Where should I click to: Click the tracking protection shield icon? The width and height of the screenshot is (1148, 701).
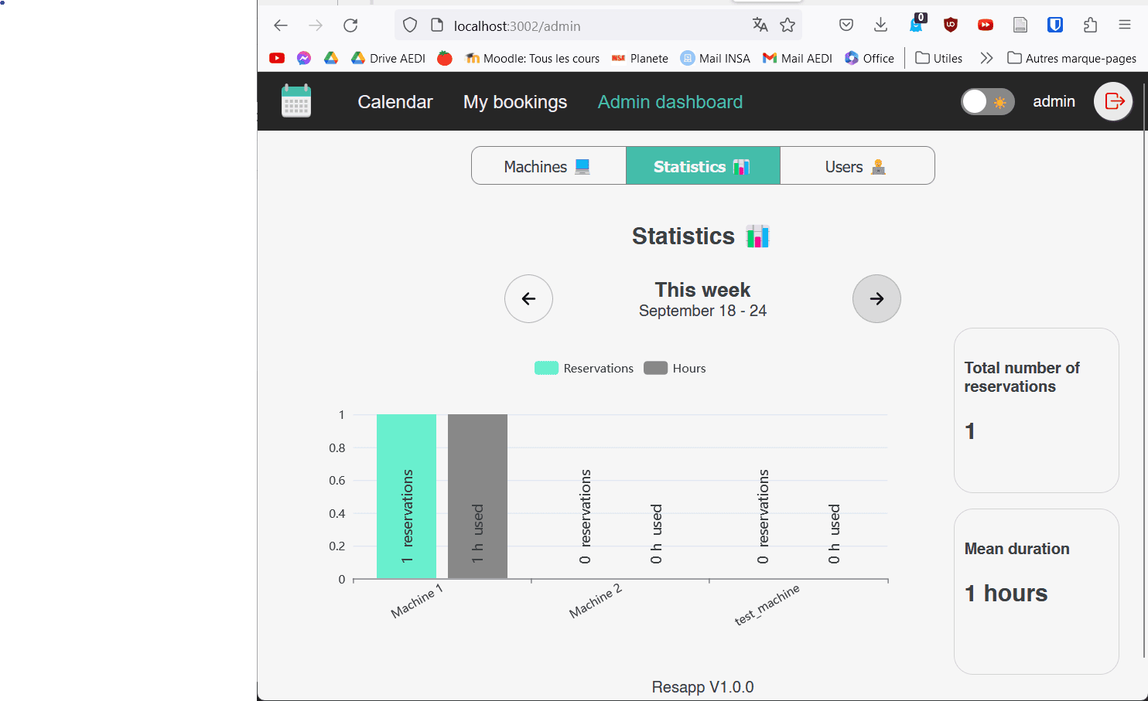pos(410,25)
